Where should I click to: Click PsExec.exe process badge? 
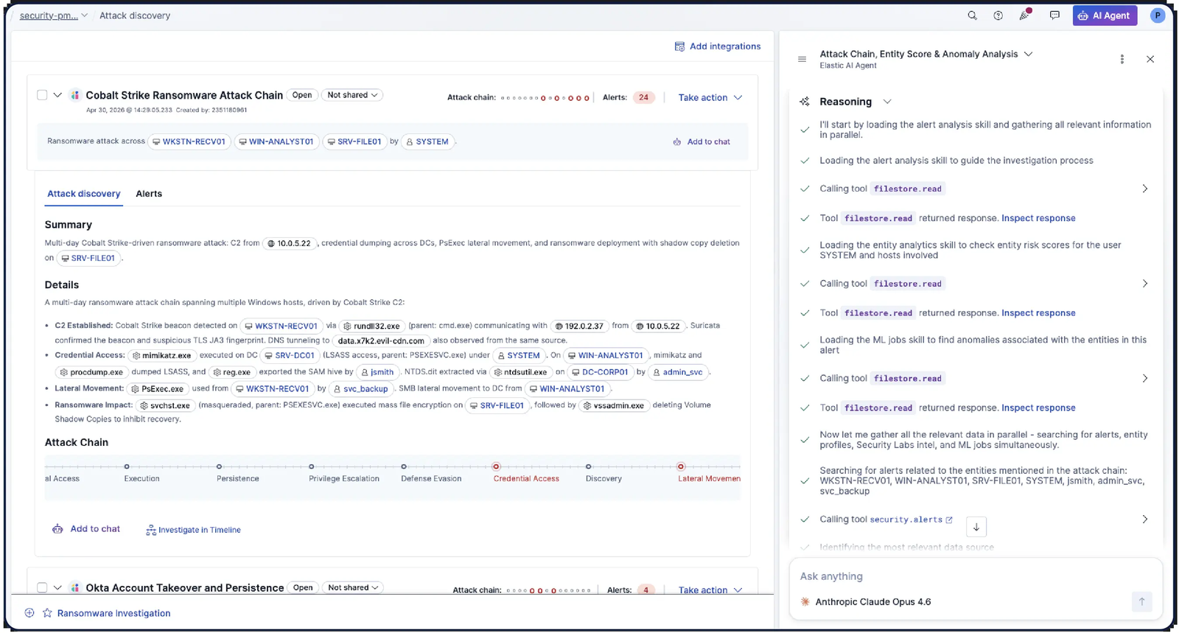157,389
